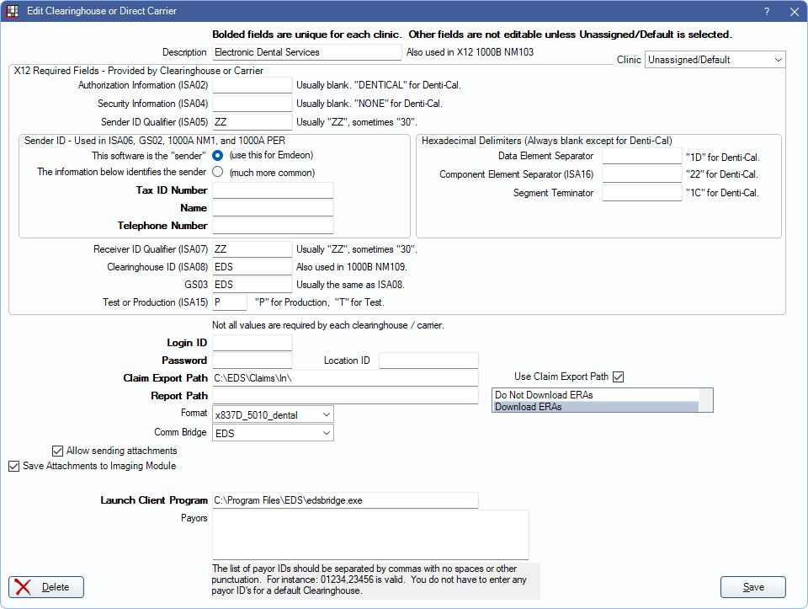
Task: Expand the Format dropdown
Action: (x=274, y=414)
